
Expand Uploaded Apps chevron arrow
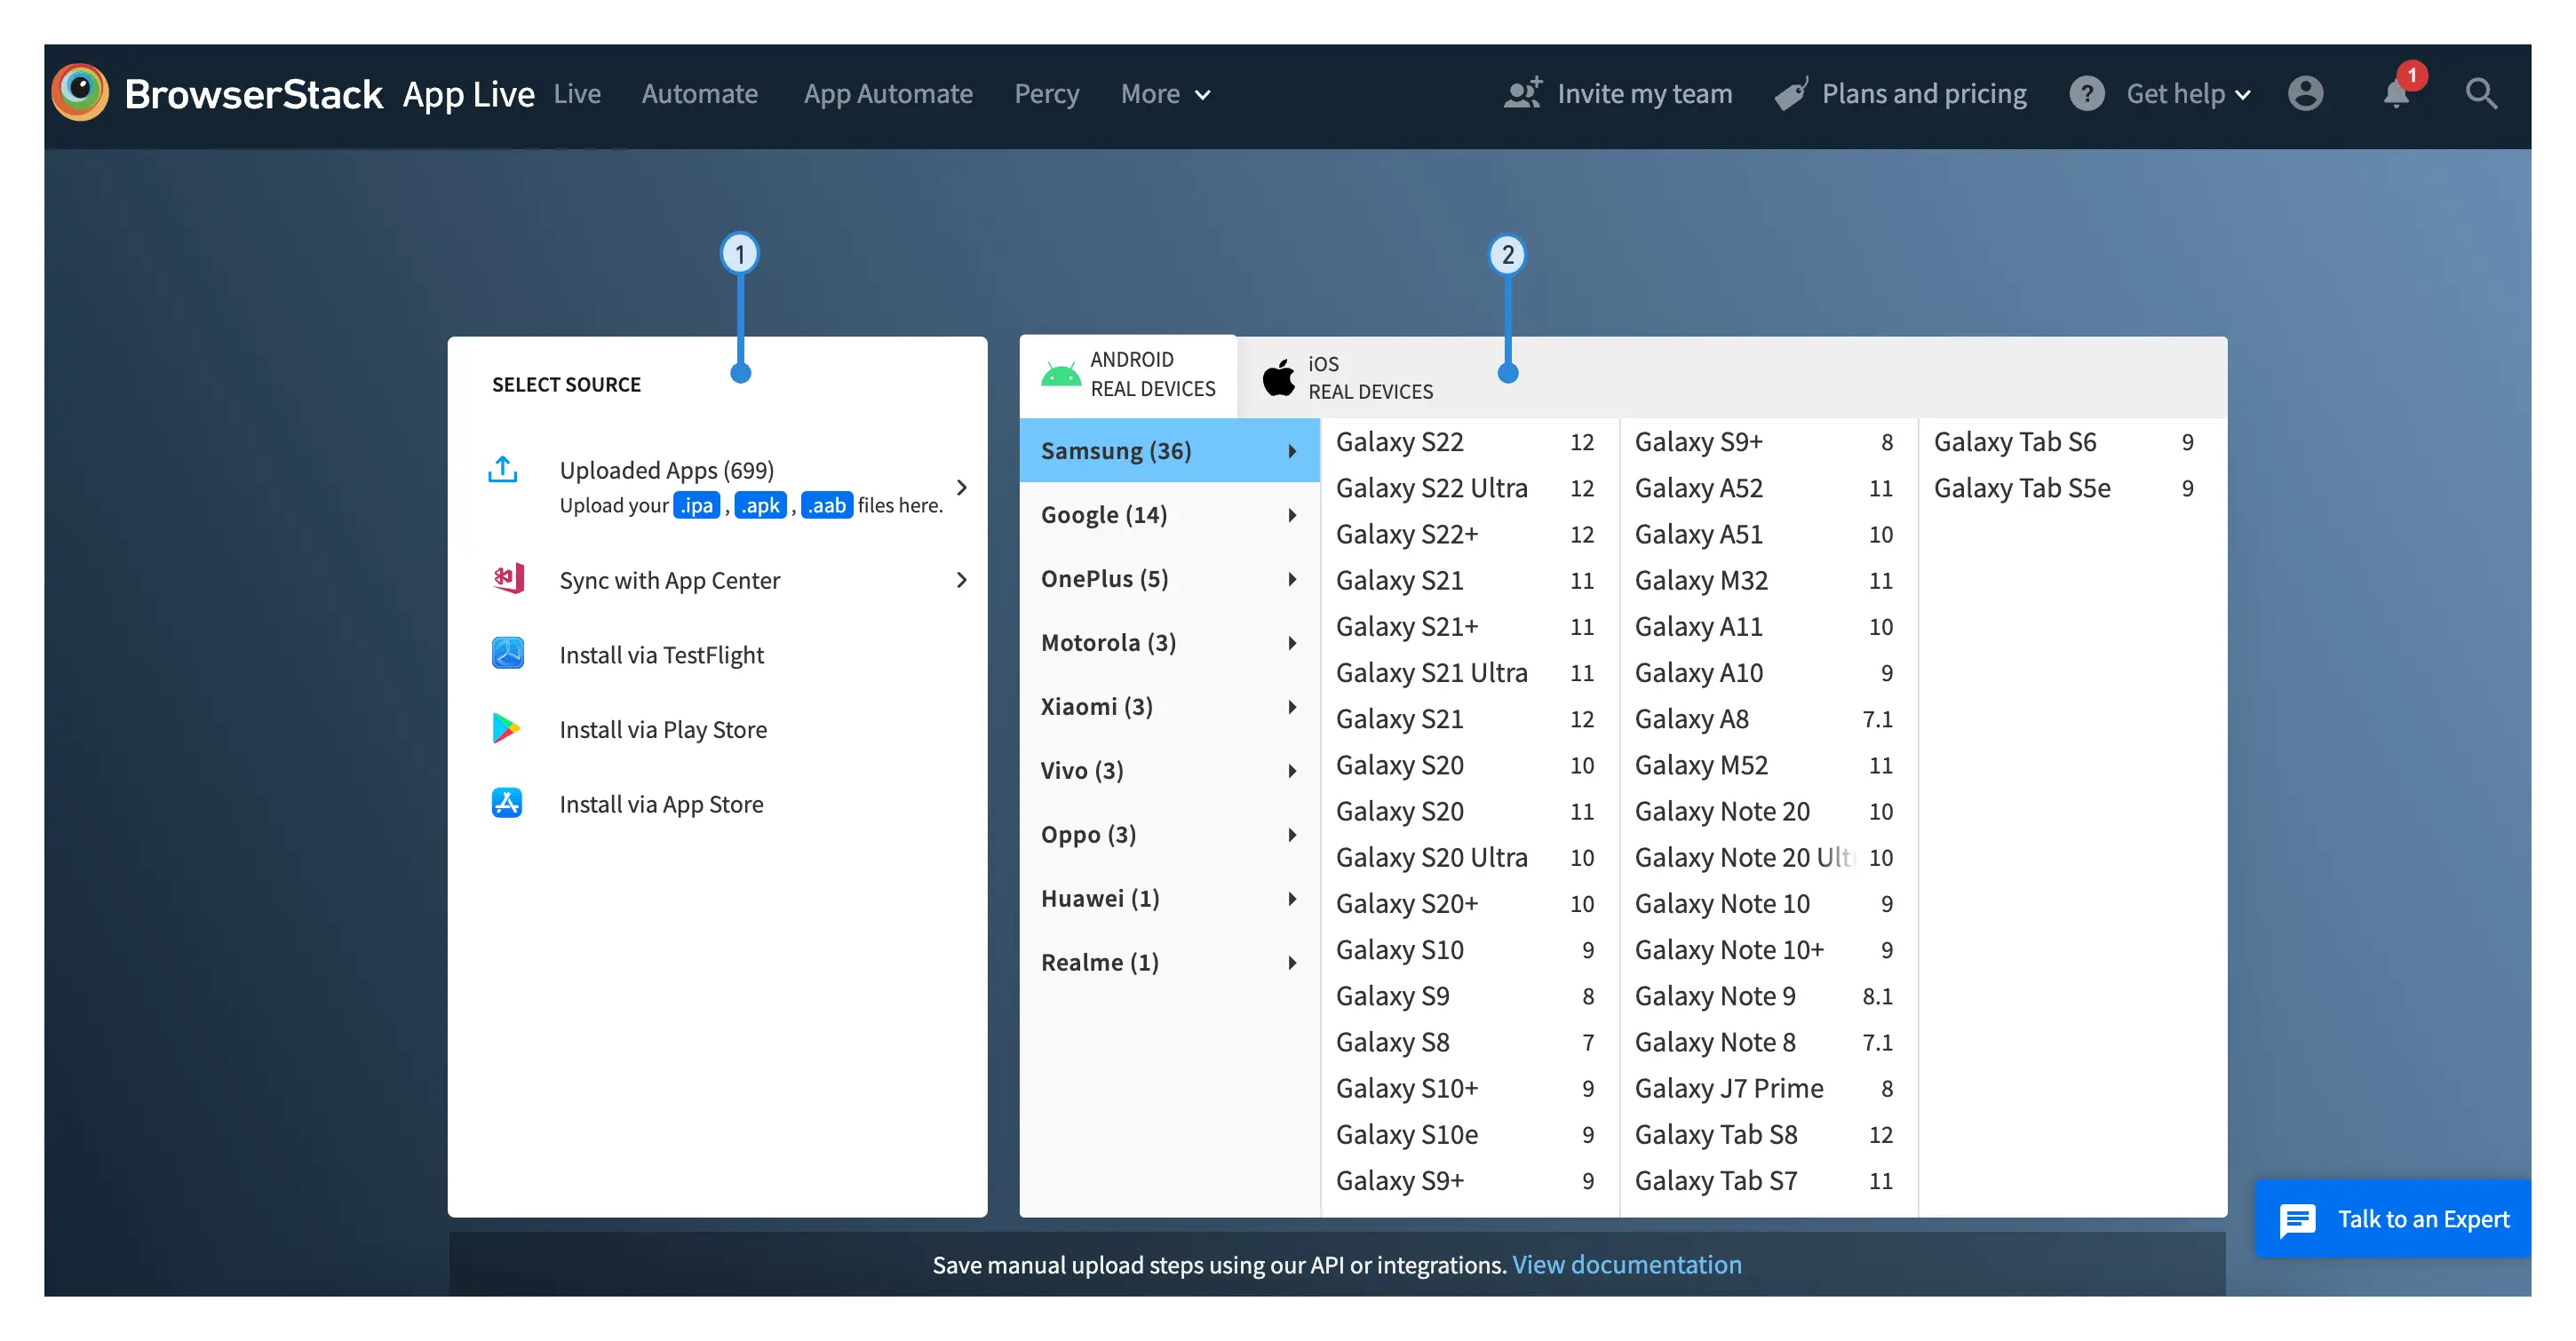(x=961, y=487)
